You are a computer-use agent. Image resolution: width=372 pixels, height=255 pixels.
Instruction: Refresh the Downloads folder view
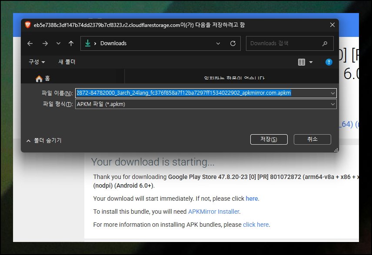click(233, 43)
